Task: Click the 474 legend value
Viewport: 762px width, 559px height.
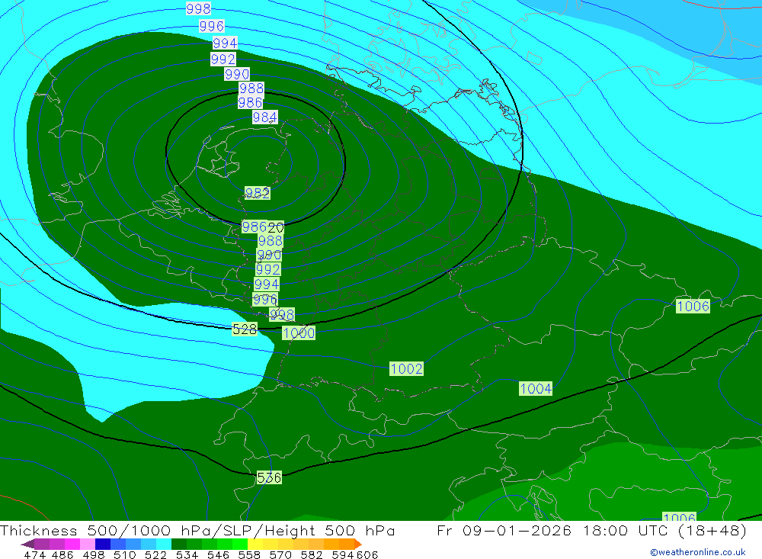Action: pyautogui.click(x=34, y=554)
